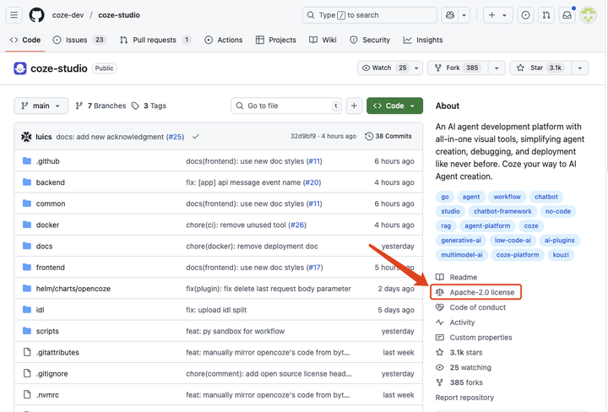The height and width of the screenshot is (412, 608).
Task: Open the Readme link
Action: pos(464,277)
